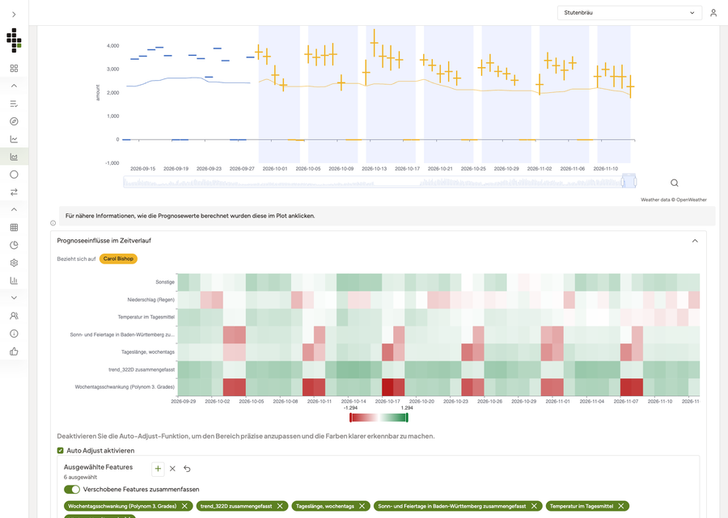This screenshot has height=518, width=728.
Task: Remove the trend_322D zusammengefasst chip
Action: click(x=280, y=506)
